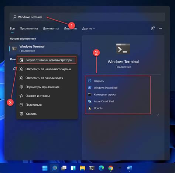Launch File Explorer from the taskbar
Viewport: 175px width, 173px height.
pyautogui.click(x=82, y=168)
